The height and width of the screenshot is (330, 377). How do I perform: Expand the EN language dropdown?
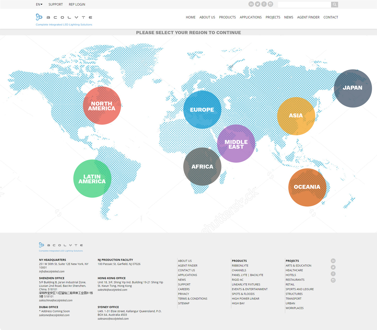pos(39,4)
